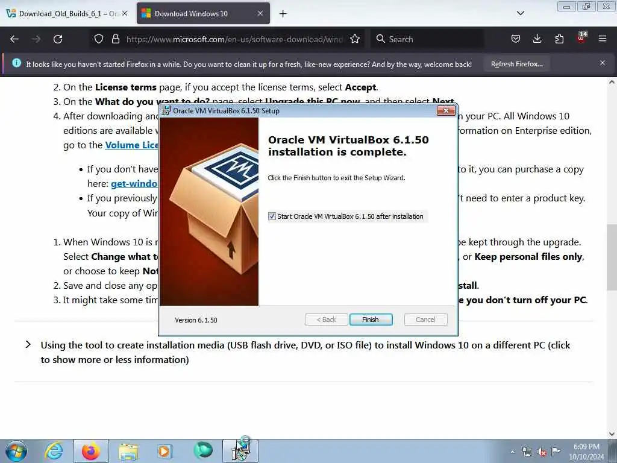
Task: Expand the installation media section chevron
Action: [28, 344]
